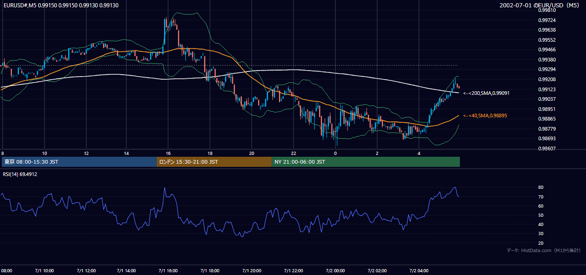Click RSI axis level 70

[x=541, y=197]
